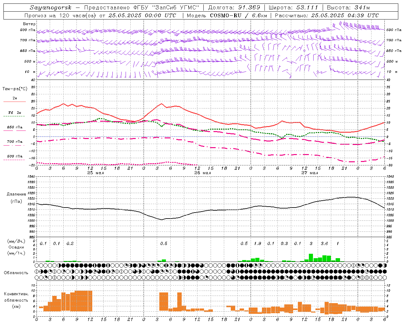403x322 pixels.
Task: Select the 'Широта: 53.111' latitude field
Action: [293, 8]
